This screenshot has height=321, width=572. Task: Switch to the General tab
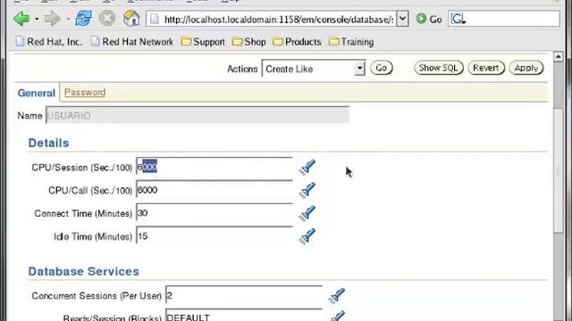[x=37, y=93]
